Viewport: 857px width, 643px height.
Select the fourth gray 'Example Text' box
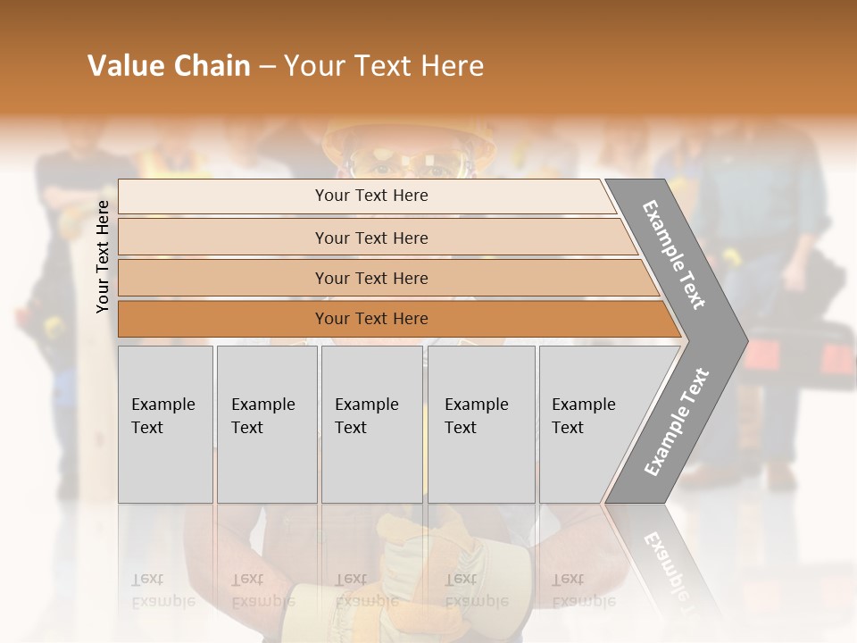pyautogui.click(x=480, y=424)
